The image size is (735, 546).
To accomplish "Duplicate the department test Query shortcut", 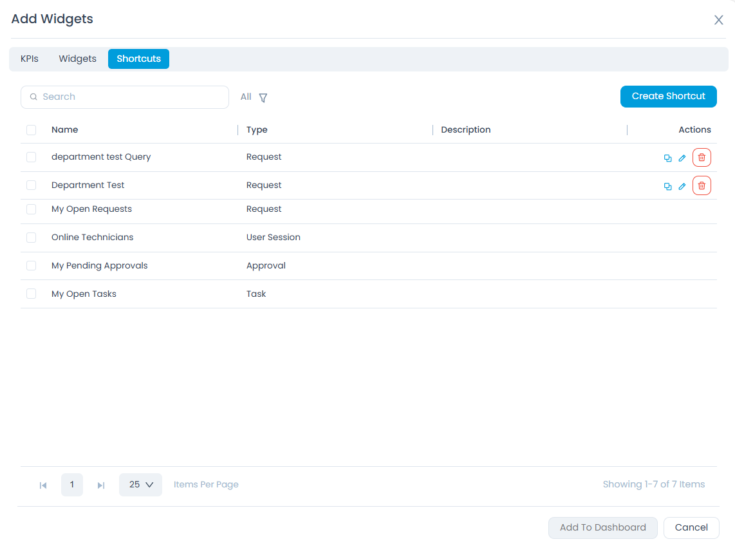I will [667, 158].
